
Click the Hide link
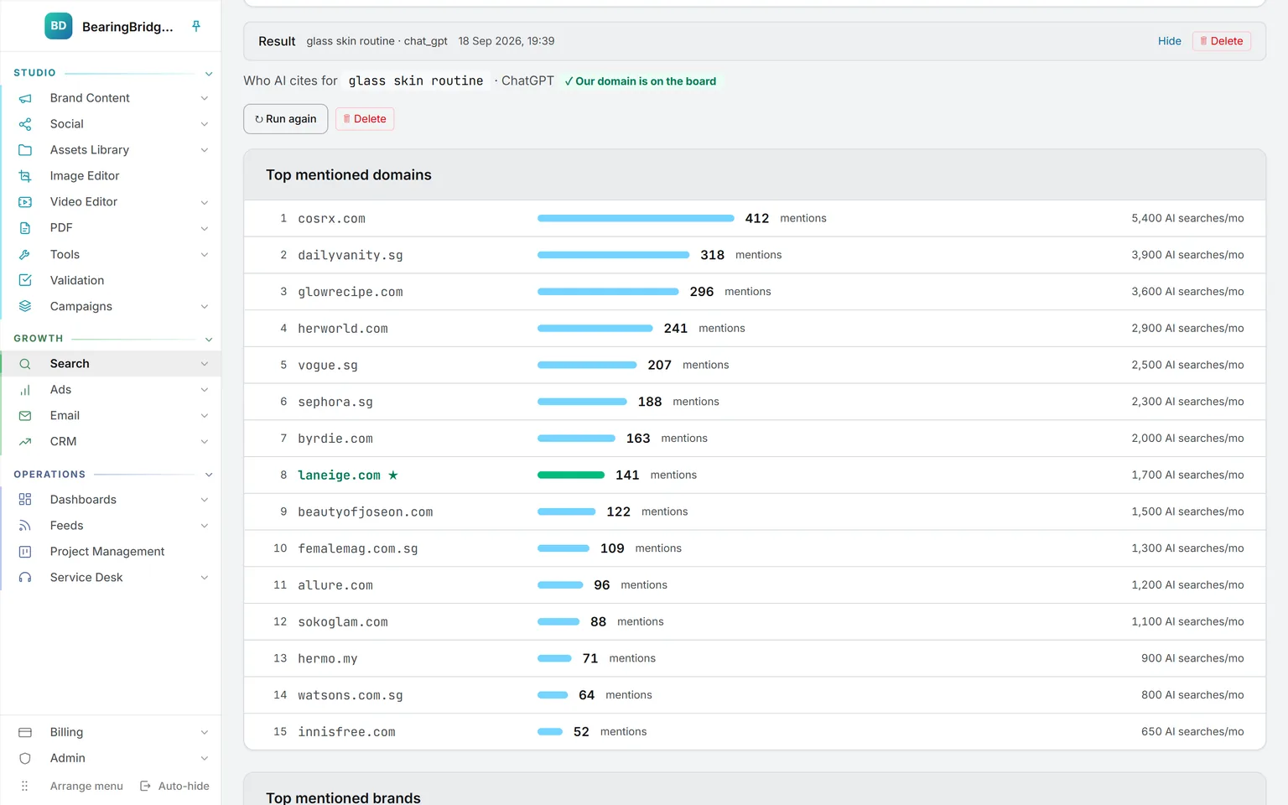point(1170,41)
